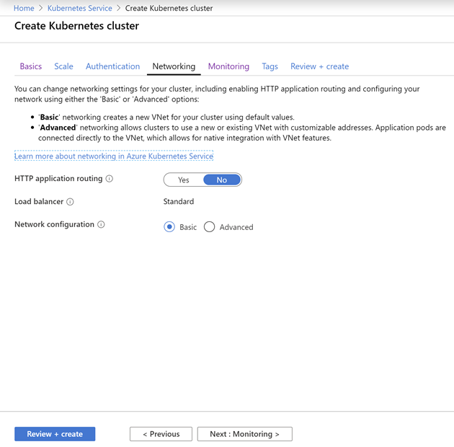Select the Basic network configuration radio
Image resolution: width=454 pixels, height=447 pixels.
[x=169, y=227]
